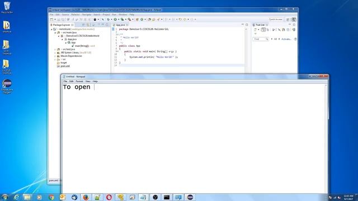Screen dimensions: 358x201
Task: Select App class in Package Explorer
Action: (72, 42)
